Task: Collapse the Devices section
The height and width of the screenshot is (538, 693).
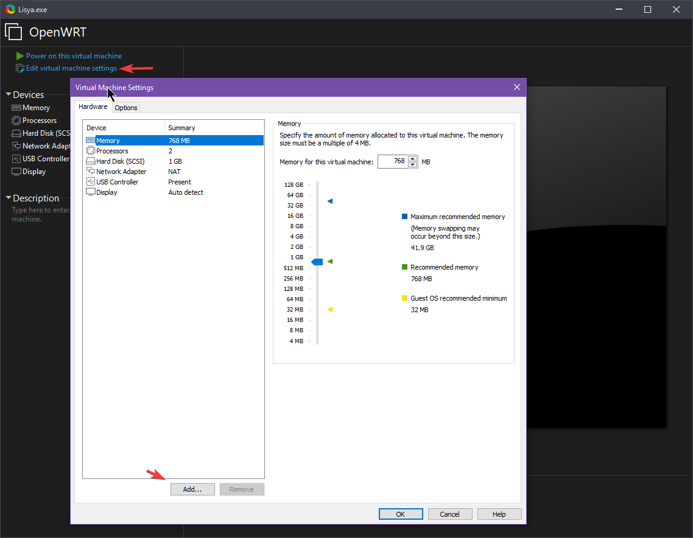Action: coord(9,94)
